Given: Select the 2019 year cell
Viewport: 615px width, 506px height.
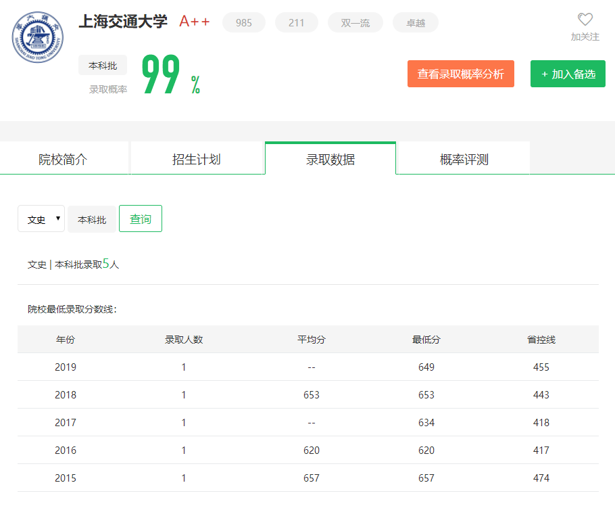Looking at the screenshot, I should (x=66, y=367).
